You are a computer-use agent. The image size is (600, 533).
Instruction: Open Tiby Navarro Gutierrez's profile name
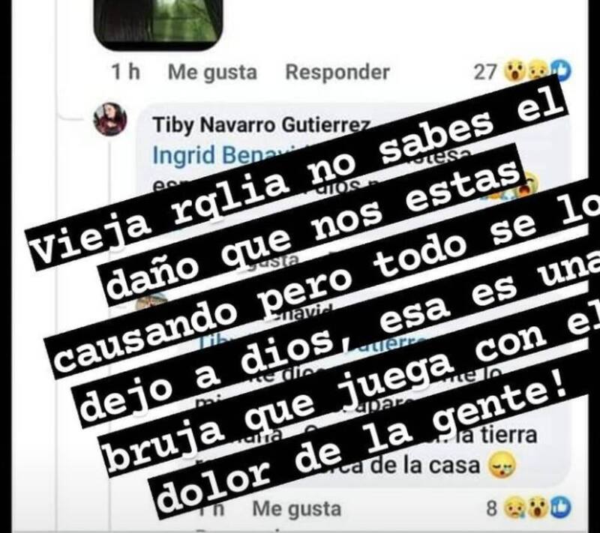[261, 125]
